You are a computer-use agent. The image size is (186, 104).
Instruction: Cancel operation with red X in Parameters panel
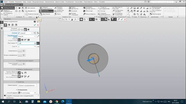click(x=38, y=25)
